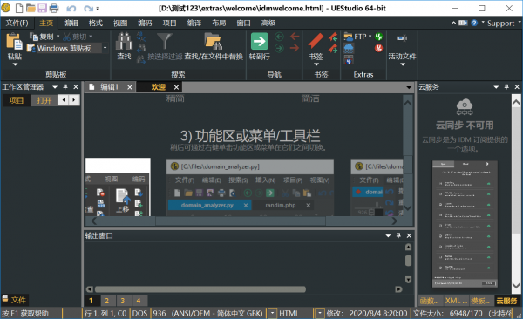Toggle pin on 云服务 panel

506,87
